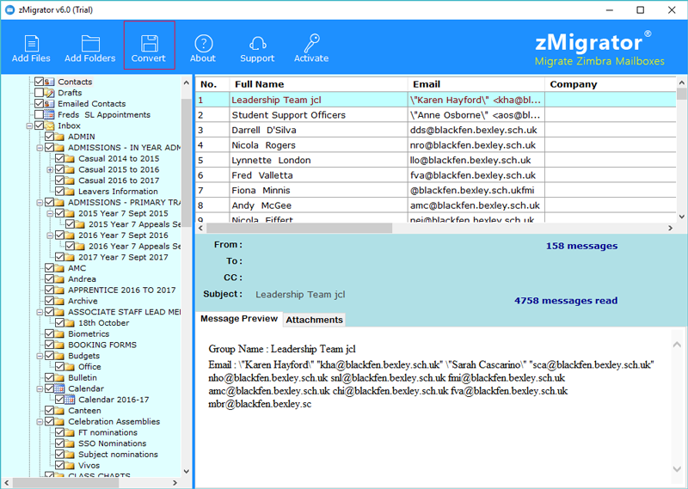Image resolution: width=688 pixels, height=489 pixels.
Task: Click the Vivos folder icon
Action: 70,465
